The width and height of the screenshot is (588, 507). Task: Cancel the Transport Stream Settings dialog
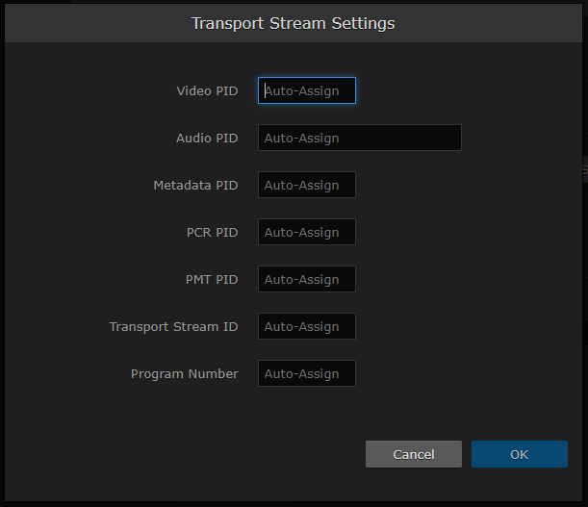[413, 454]
